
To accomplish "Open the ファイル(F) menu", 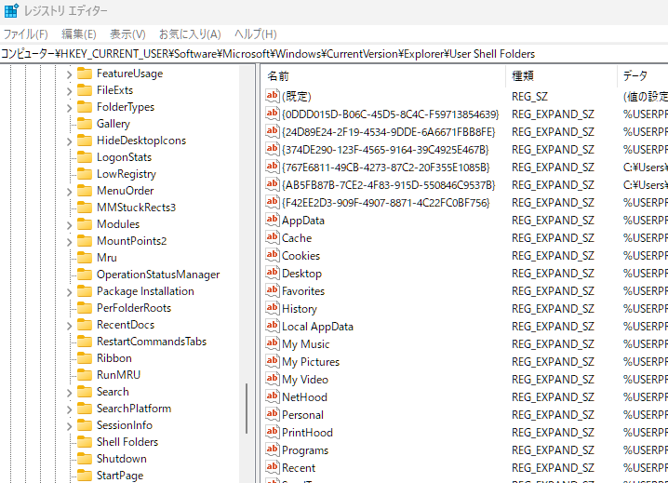I will (25, 34).
